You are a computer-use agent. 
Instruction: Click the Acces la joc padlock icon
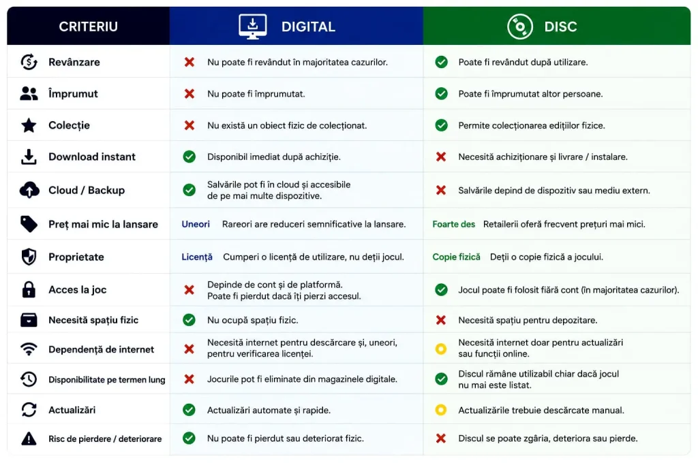click(29, 289)
